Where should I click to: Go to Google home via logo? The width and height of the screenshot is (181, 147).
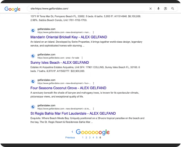coord(12,9)
